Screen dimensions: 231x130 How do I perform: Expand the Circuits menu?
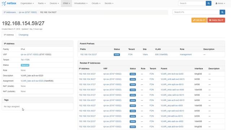pos(96,3)
